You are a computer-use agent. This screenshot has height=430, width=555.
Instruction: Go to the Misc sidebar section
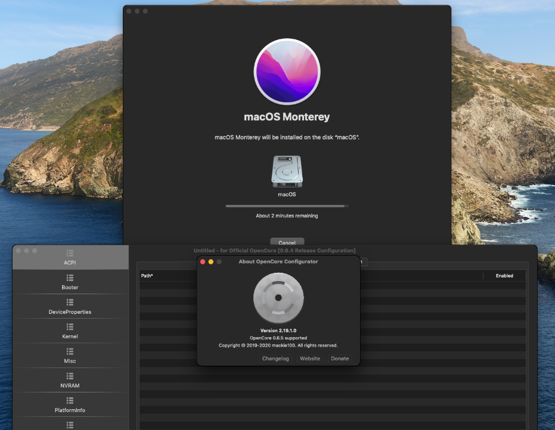(70, 356)
